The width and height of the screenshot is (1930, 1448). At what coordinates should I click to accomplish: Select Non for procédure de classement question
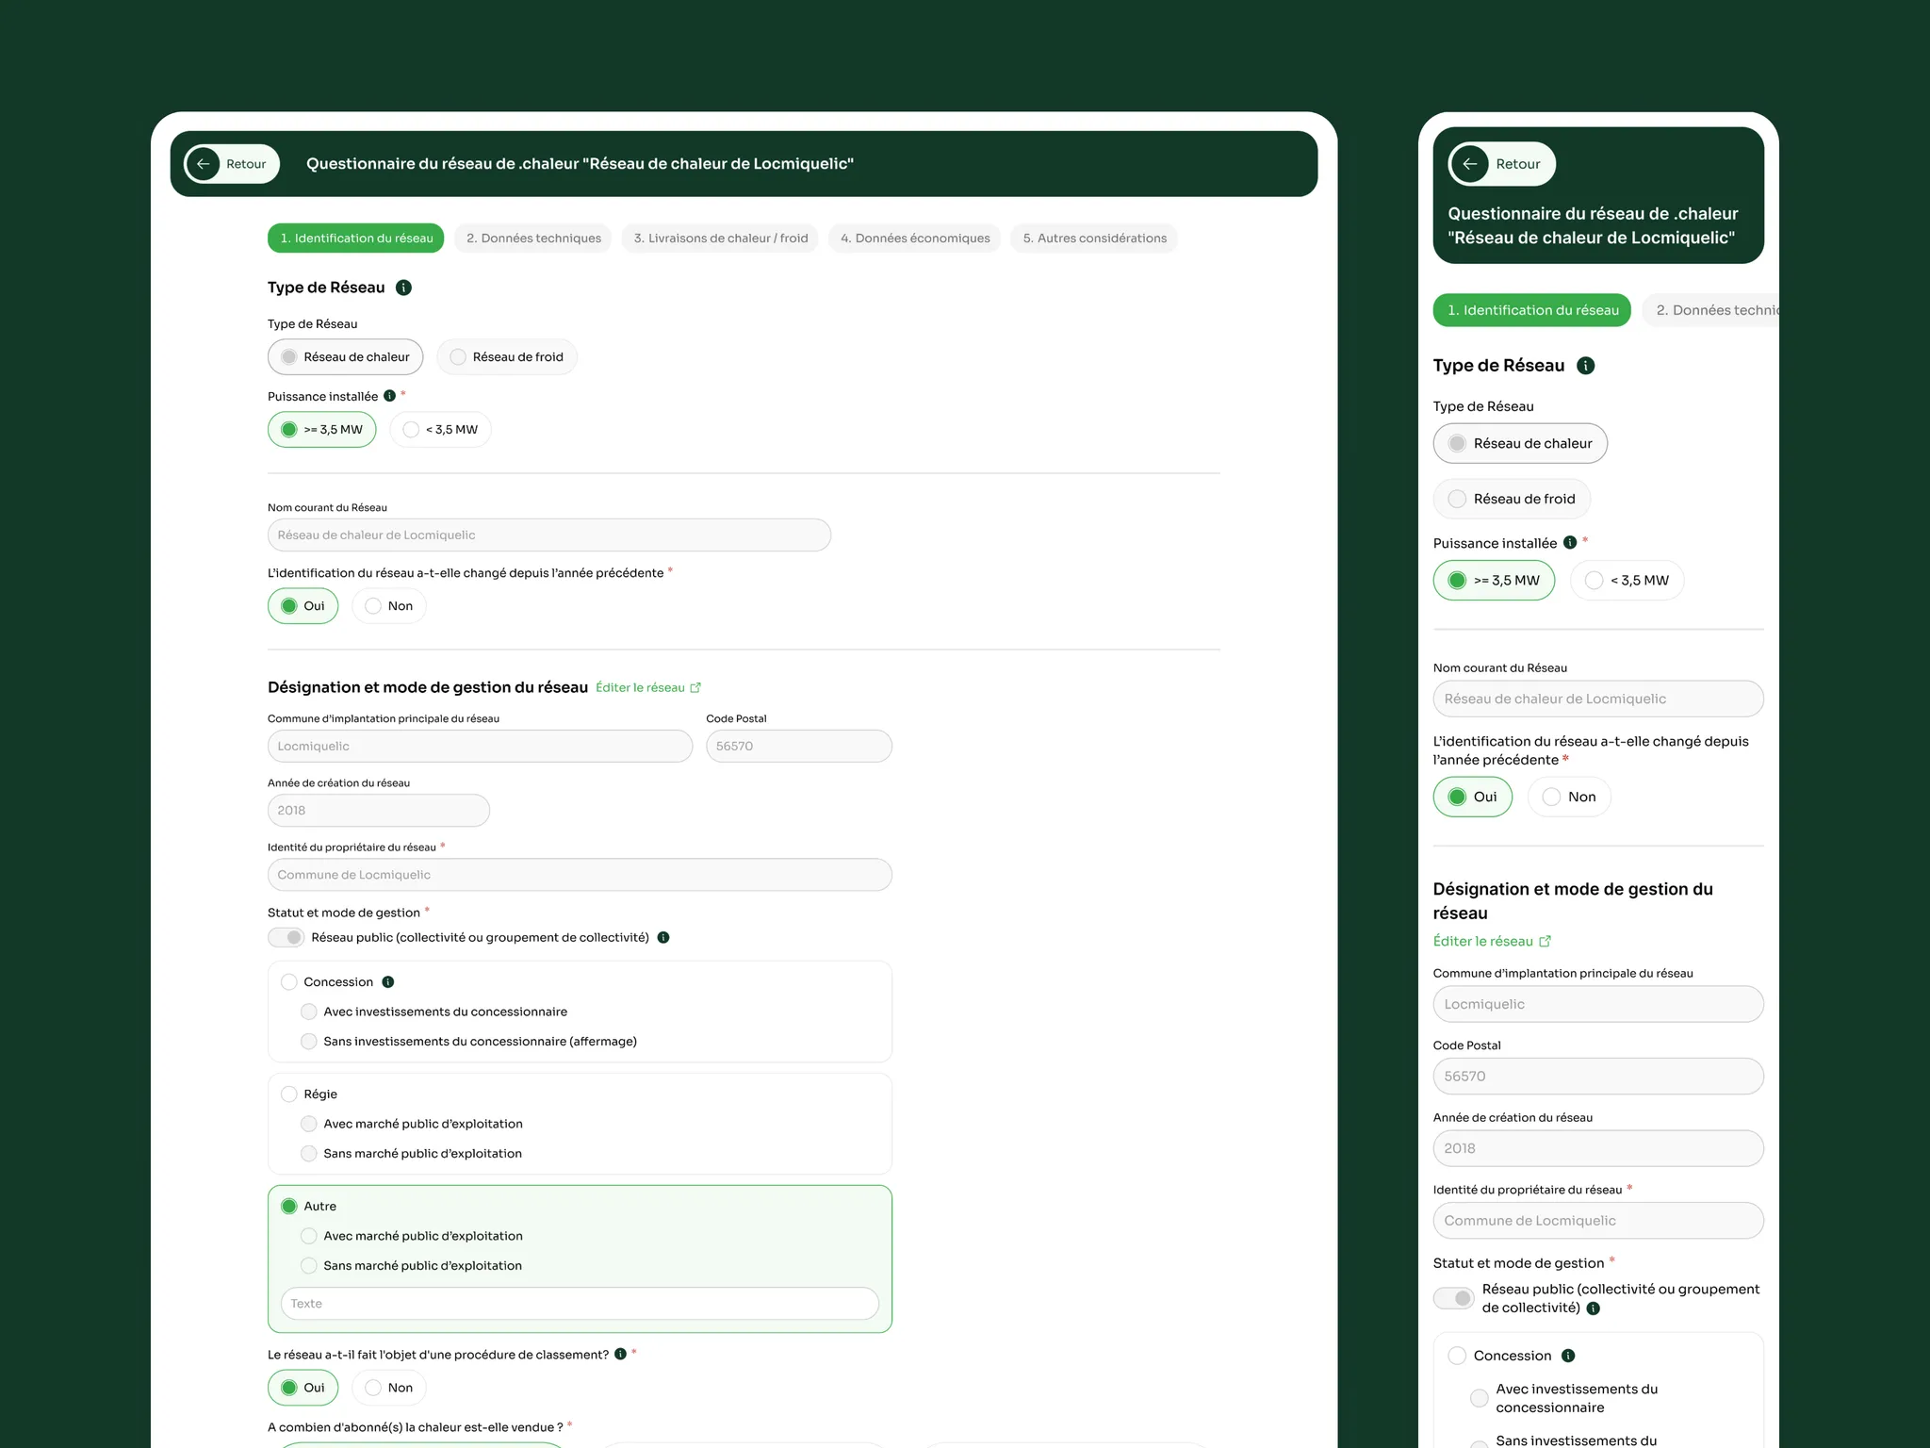[389, 1388]
